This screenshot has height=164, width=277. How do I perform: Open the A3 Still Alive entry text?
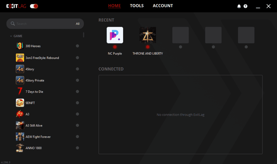[x=34, y=126]
